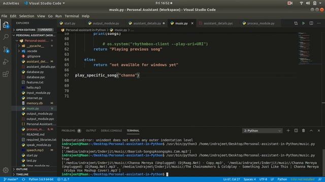Viewport: 325px width, 182px height.
Task: Open the Selection menu
Action: (26, 16)
